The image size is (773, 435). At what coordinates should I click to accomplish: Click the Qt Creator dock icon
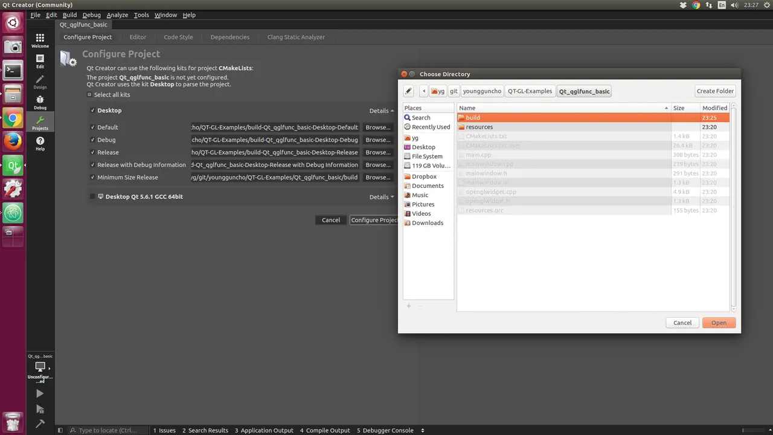click(13, 166)
